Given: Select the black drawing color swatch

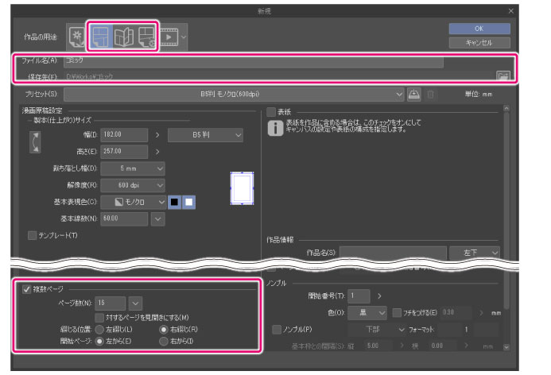Looking at the screenshot, I should tap(174, 202).
